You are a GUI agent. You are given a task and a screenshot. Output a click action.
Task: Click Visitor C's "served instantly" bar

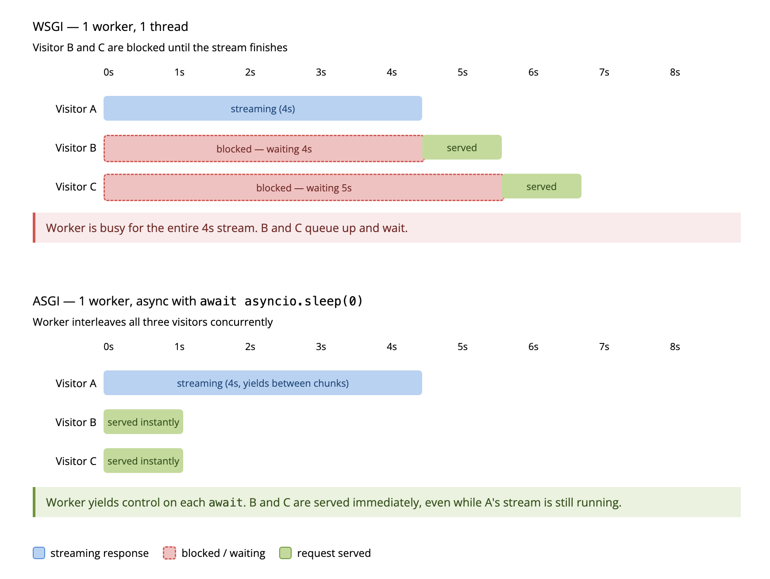(x=143, y=461)
